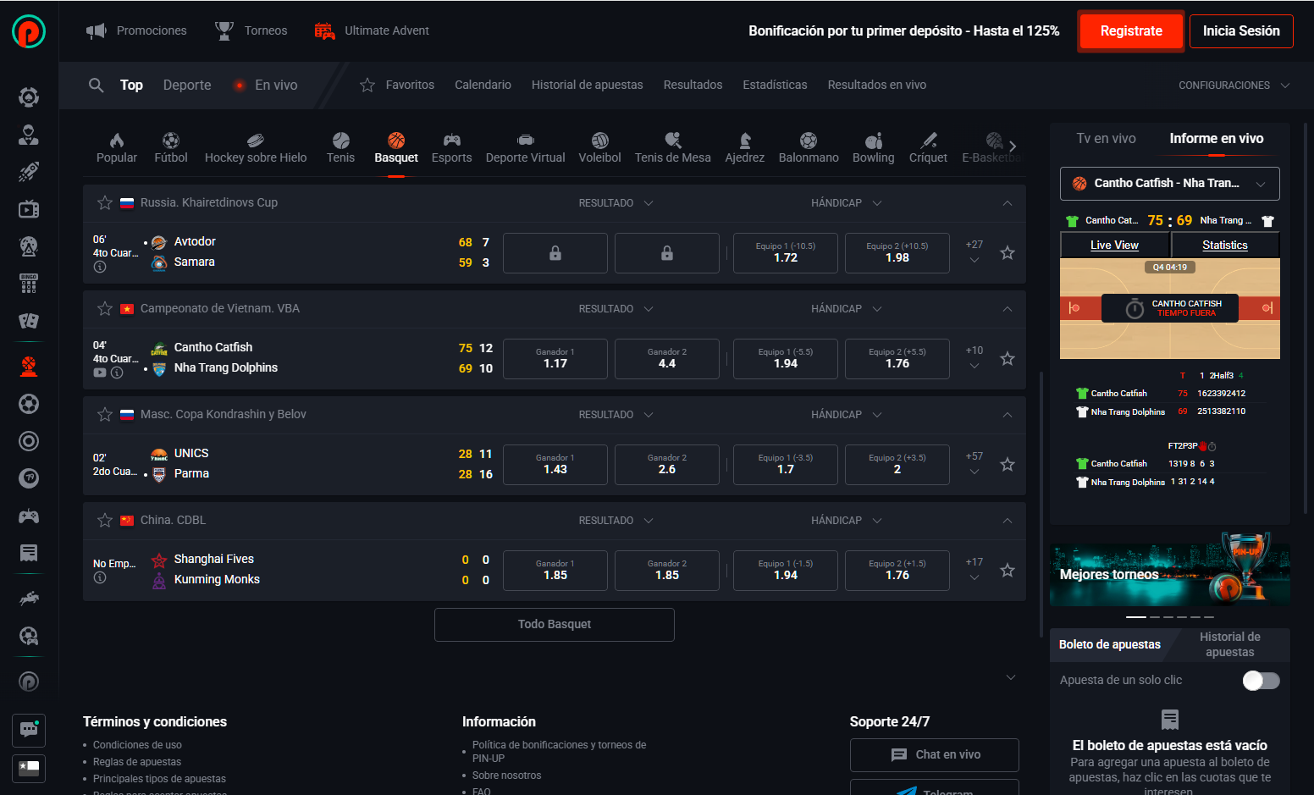Open match info icon for Avtodor game

(100, 267)
